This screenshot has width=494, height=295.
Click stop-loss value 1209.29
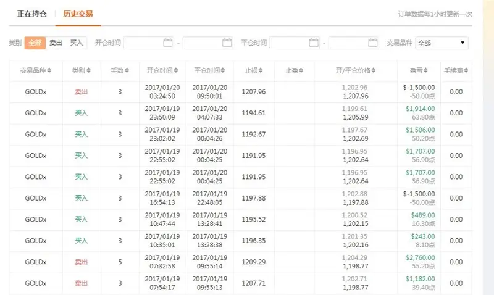(254, 262)
